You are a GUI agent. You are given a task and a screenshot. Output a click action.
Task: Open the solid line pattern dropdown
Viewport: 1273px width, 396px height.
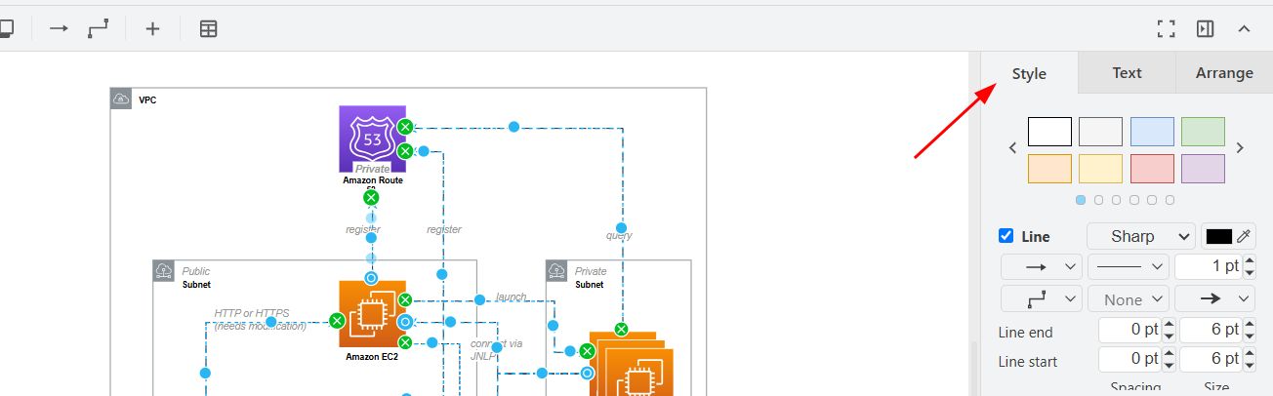click(1129, 266)
